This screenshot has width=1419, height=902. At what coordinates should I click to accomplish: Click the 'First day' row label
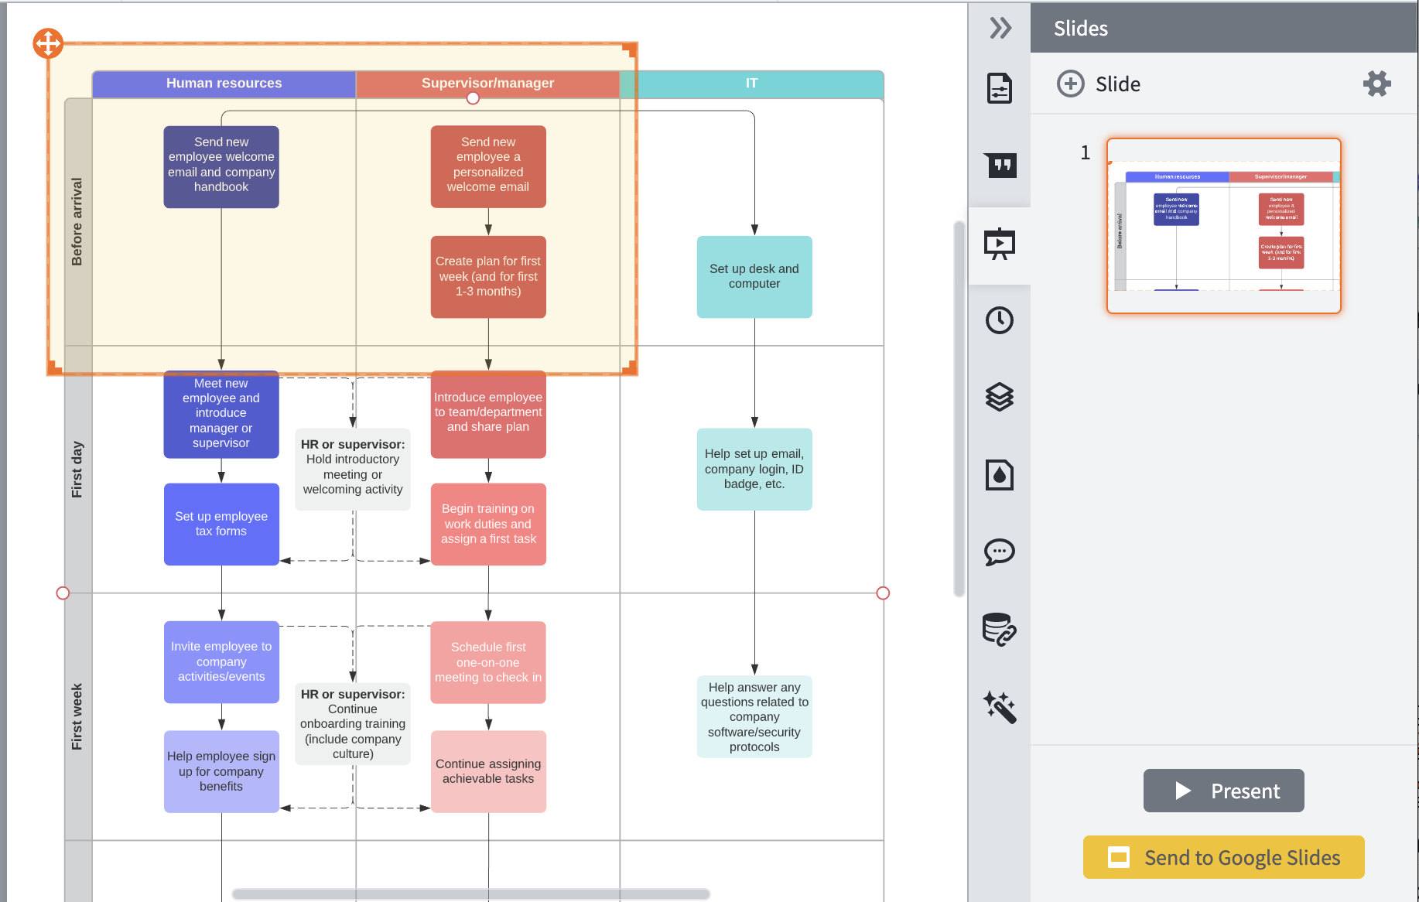coord(77,470)
